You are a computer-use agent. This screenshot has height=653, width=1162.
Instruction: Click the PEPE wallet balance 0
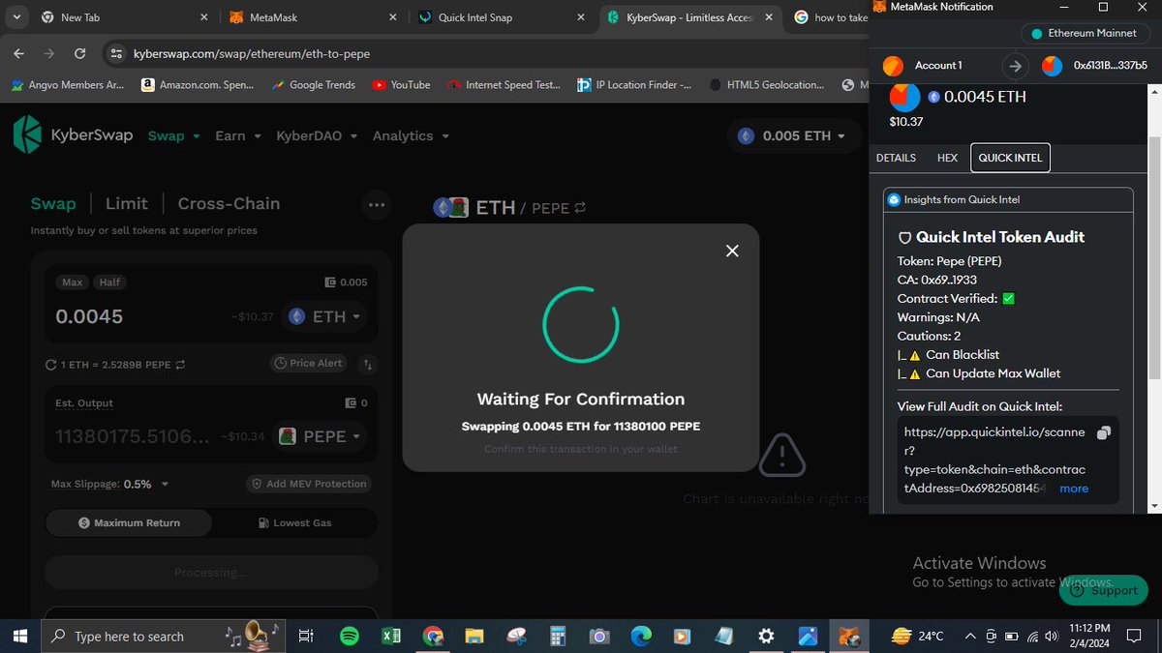click(356, 402)
